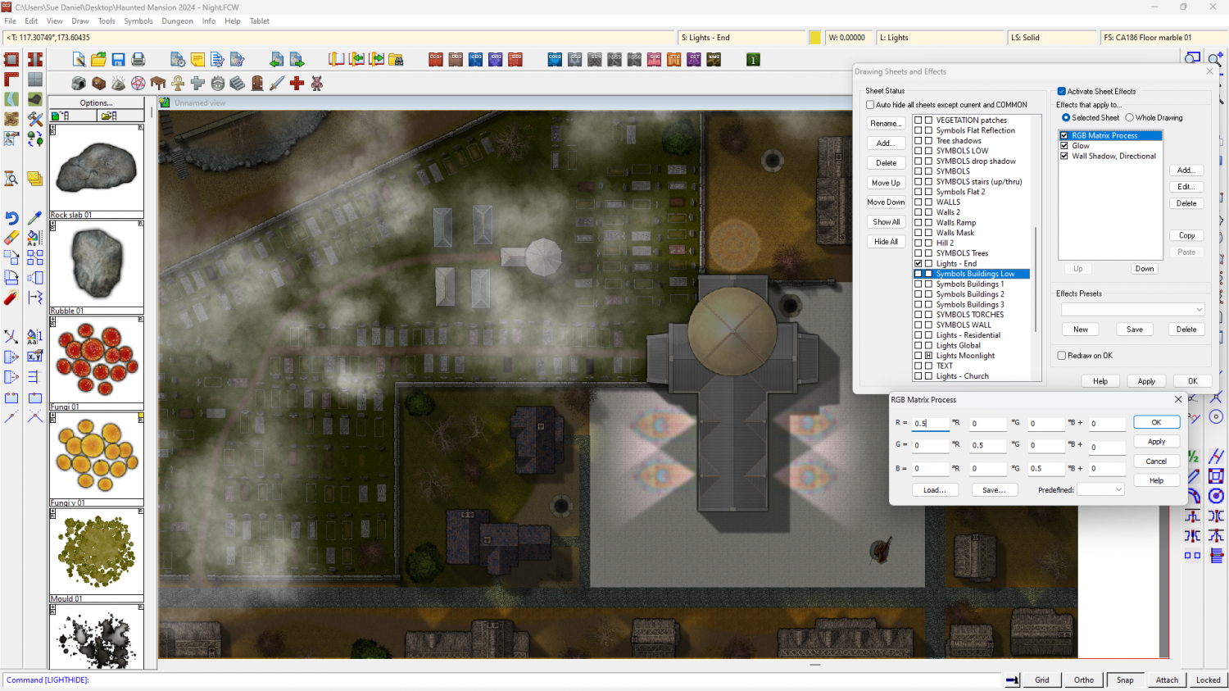Click the FS: CA186 Floor marble fill style
1229x691 pixels.
(x=1162, y=38)
